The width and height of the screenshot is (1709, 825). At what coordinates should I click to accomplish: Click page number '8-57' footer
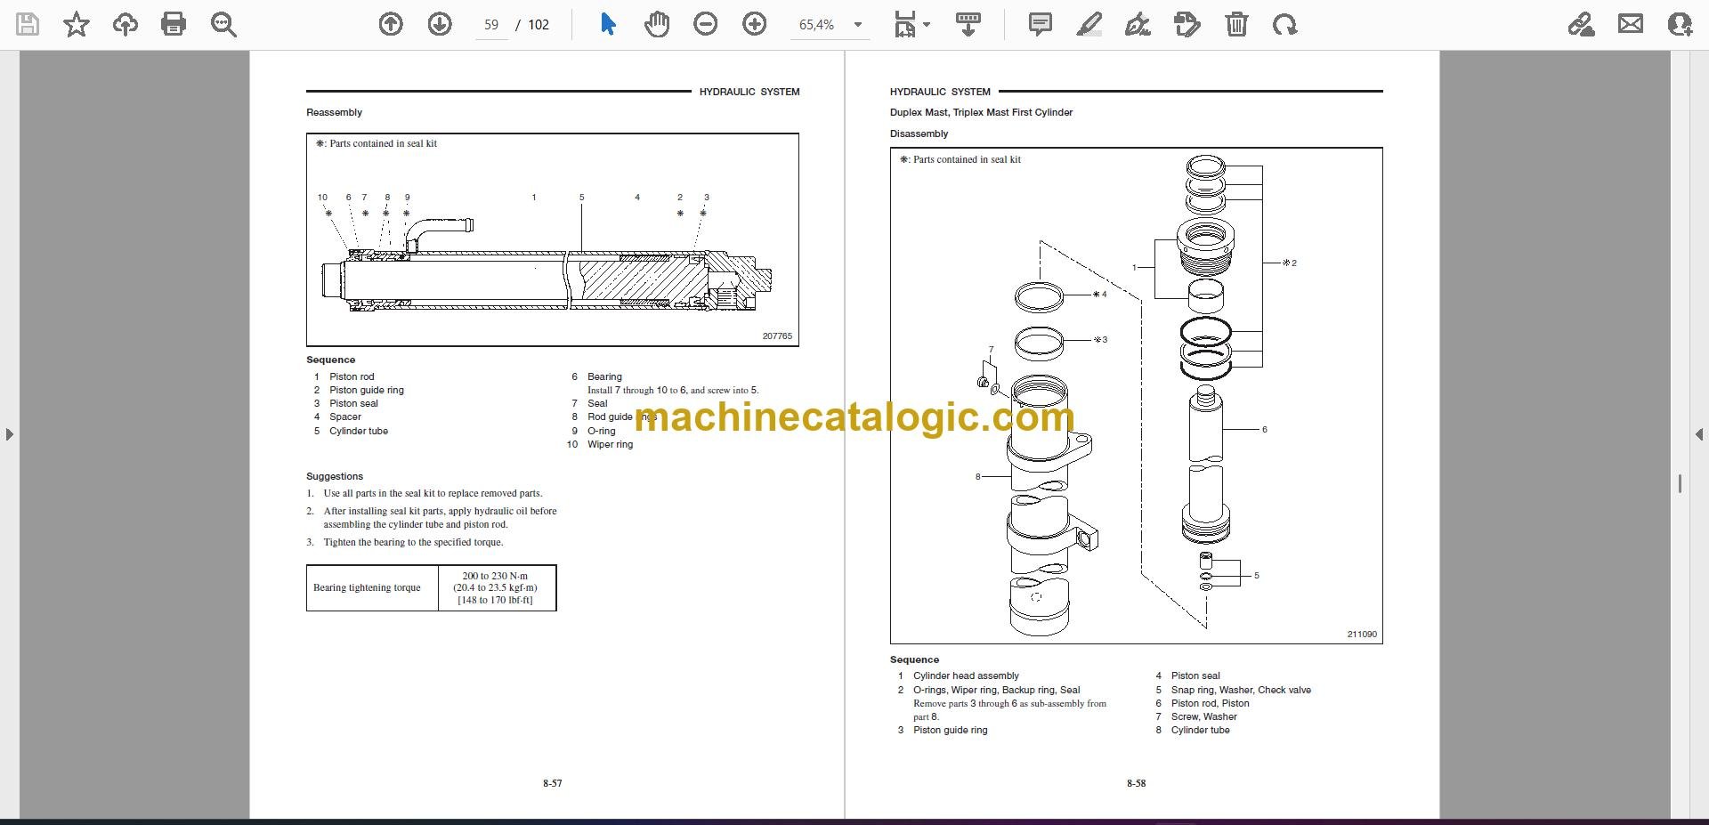[x=552, y=783]
